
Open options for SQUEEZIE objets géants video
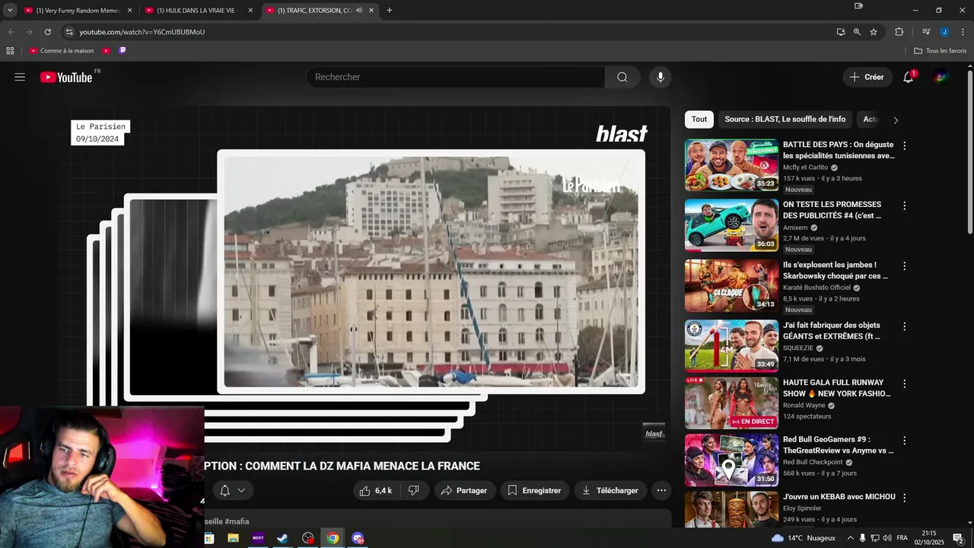[905, 327]
